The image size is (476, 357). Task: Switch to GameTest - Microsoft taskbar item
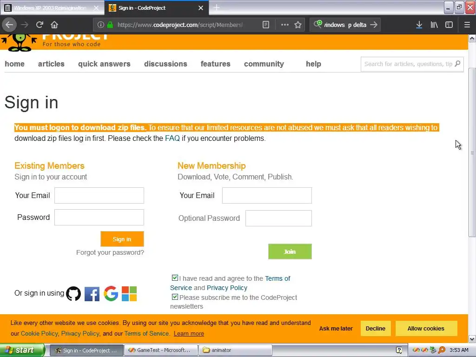[x=161, y=350]
